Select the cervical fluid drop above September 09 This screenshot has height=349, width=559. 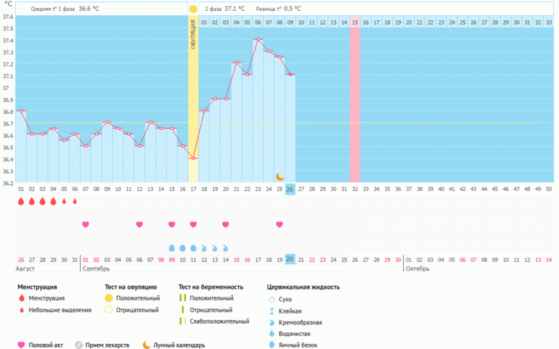[x=171, y=248]
